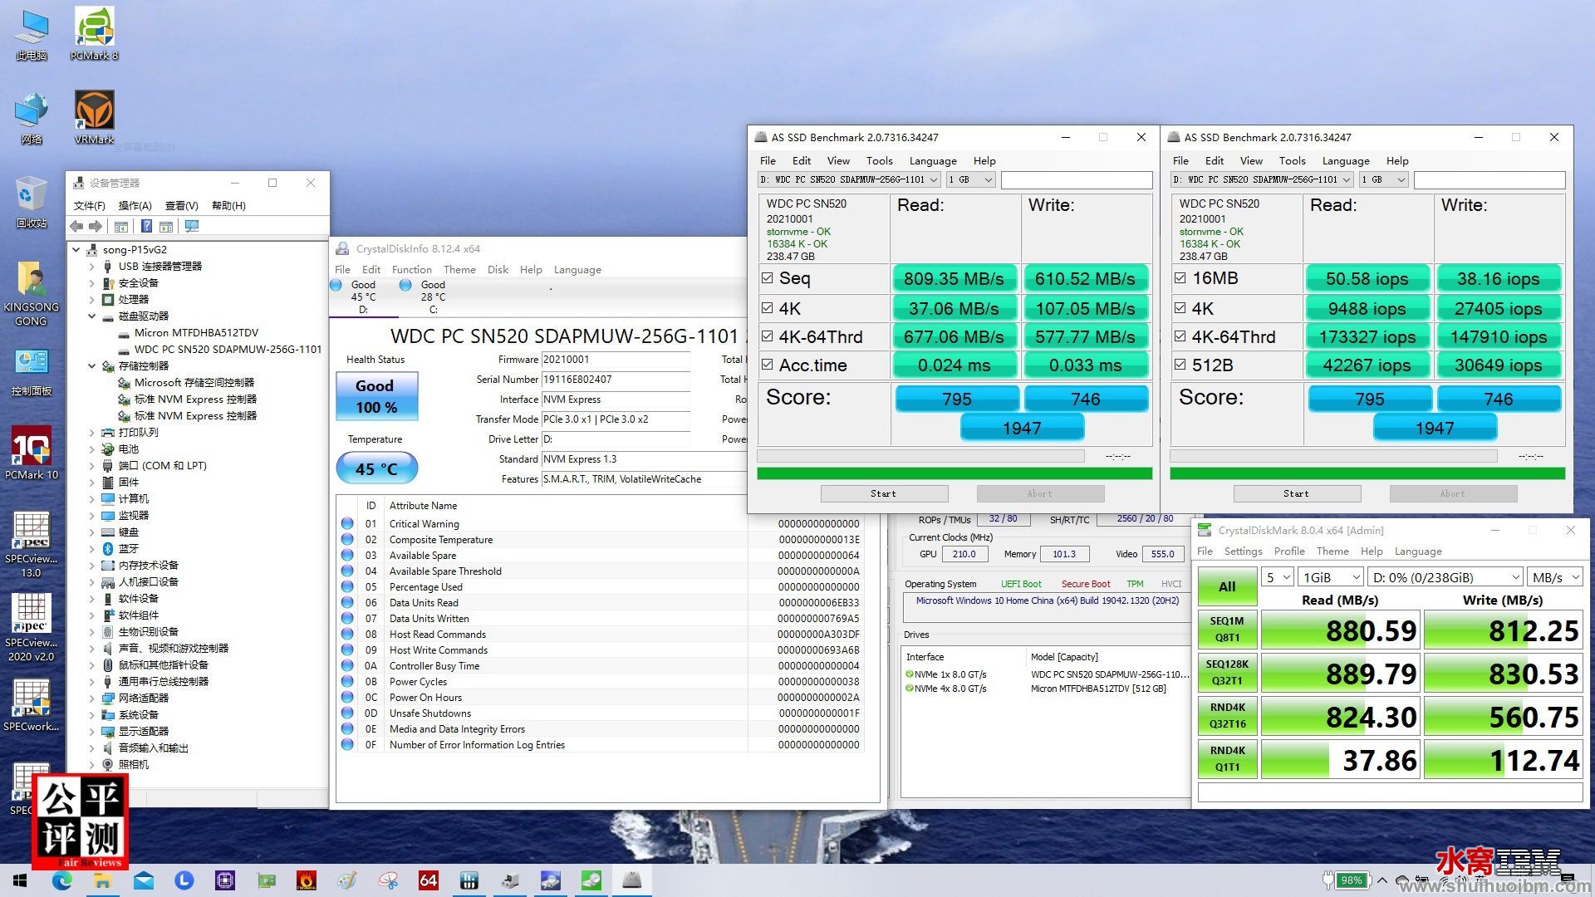Open Network desktop icon

pos(31,119)
